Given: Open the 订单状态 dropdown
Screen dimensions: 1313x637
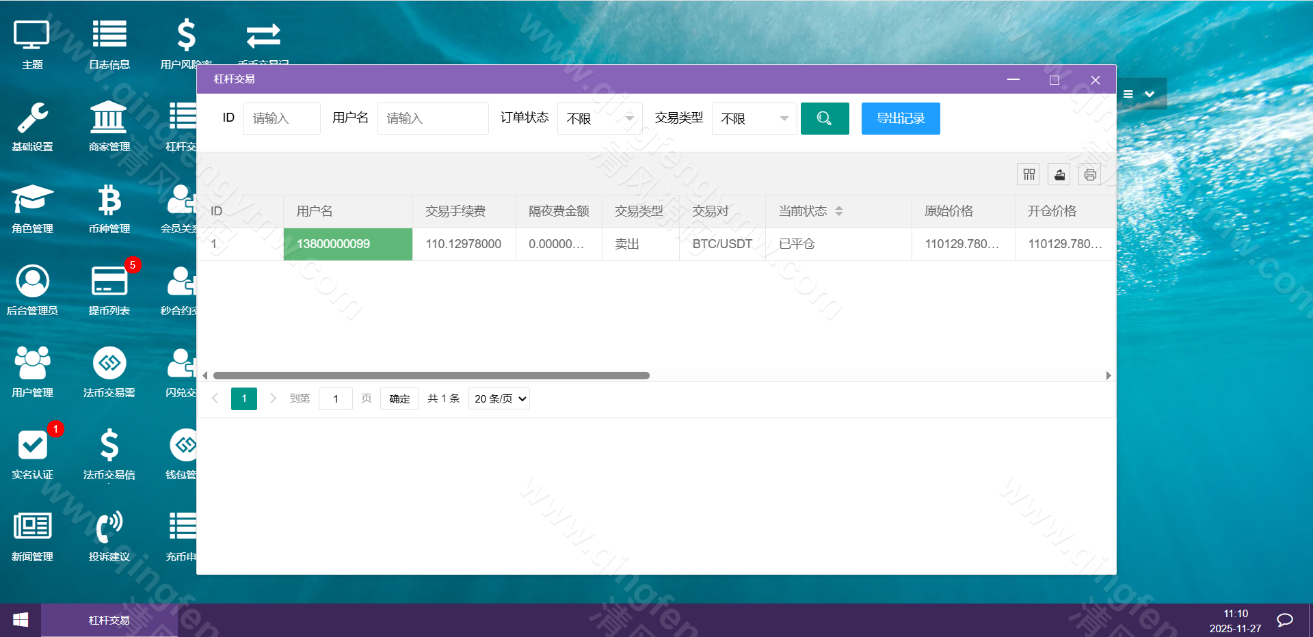Looking at the screenshot, I should 598,118.
